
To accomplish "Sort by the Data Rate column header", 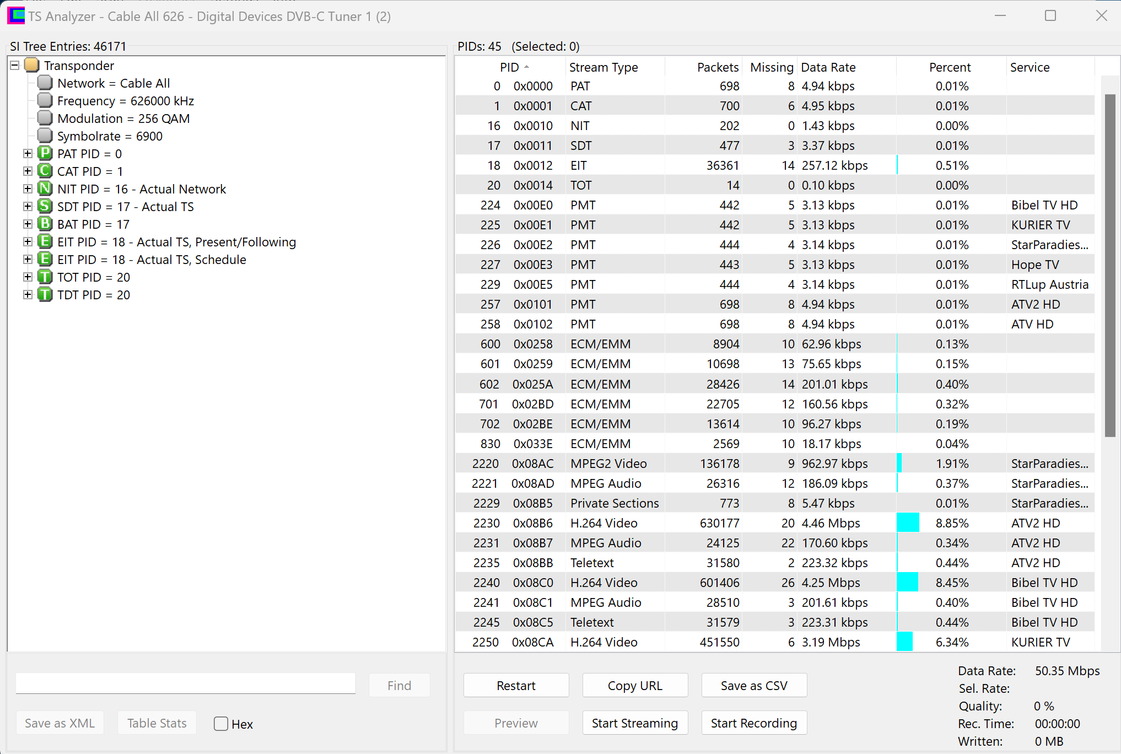I will click(828, 67).
